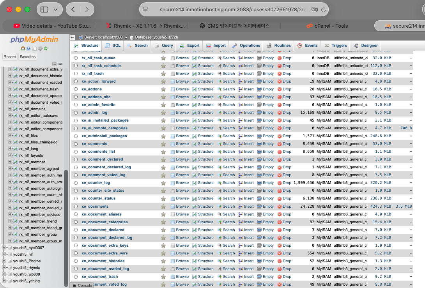
Task: Switch to cPanel - Tools browser tab
Action: coord(327,26)
